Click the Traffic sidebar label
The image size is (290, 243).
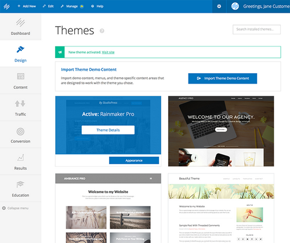20,114
